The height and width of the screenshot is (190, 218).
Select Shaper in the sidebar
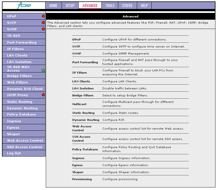pos(24,134)
